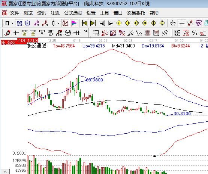Click the yellow diamond horizontal double-arrow icon
Viewport: 208px width, 174px height.
click(136, 23)
